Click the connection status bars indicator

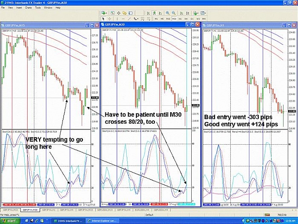pos(267,214)
